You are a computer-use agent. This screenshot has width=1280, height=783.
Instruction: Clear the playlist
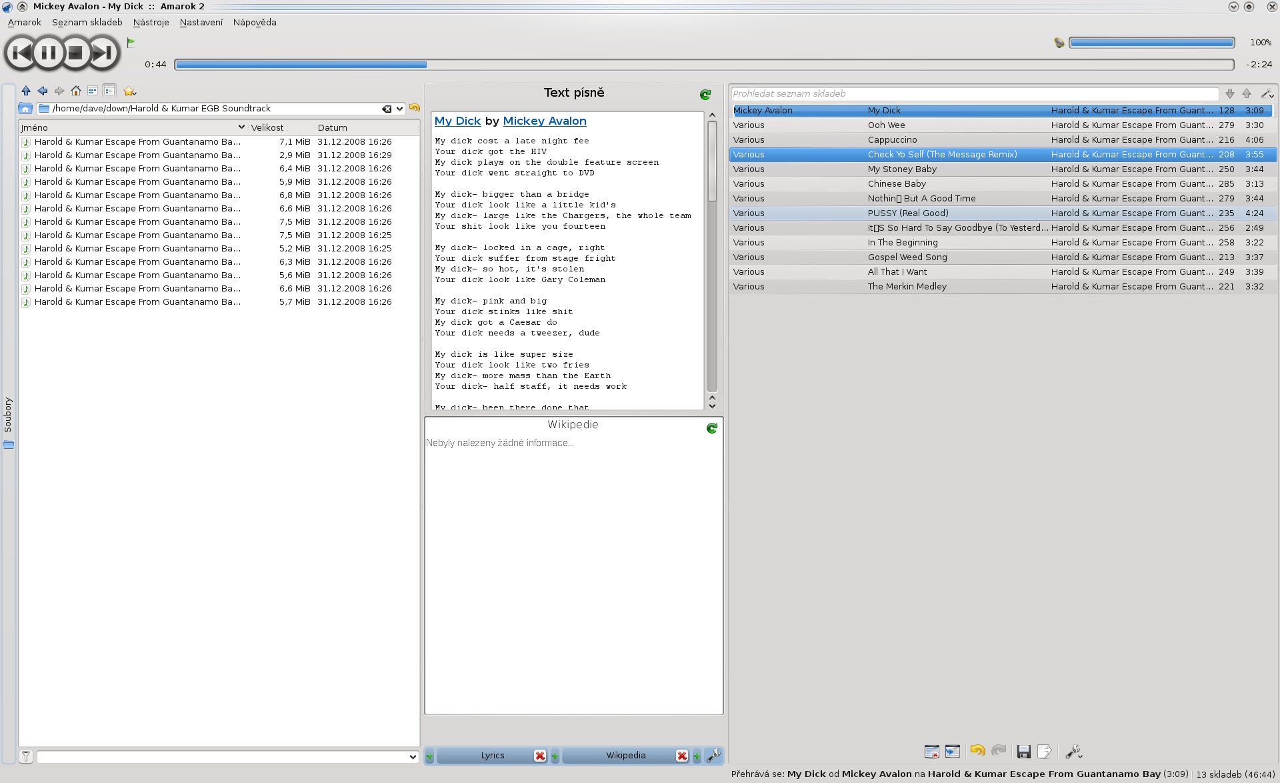point(932,752)
